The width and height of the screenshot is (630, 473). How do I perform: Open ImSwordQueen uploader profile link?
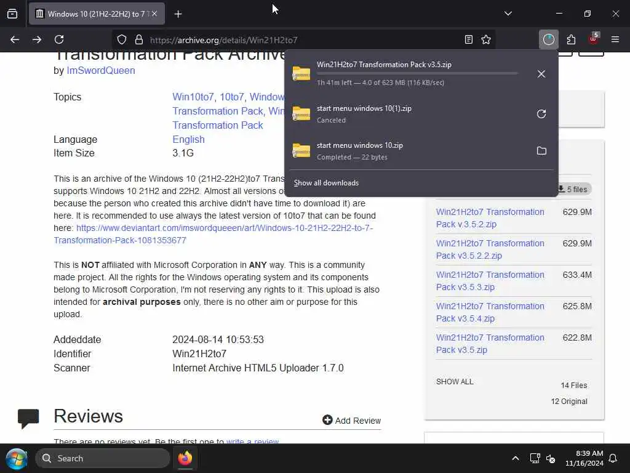click(x=101, y=70)
